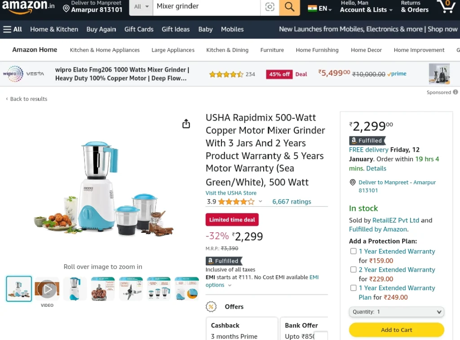Select Gift Cards in navigation bar
The height and width of the screenshot is (340, 460).
139,29
